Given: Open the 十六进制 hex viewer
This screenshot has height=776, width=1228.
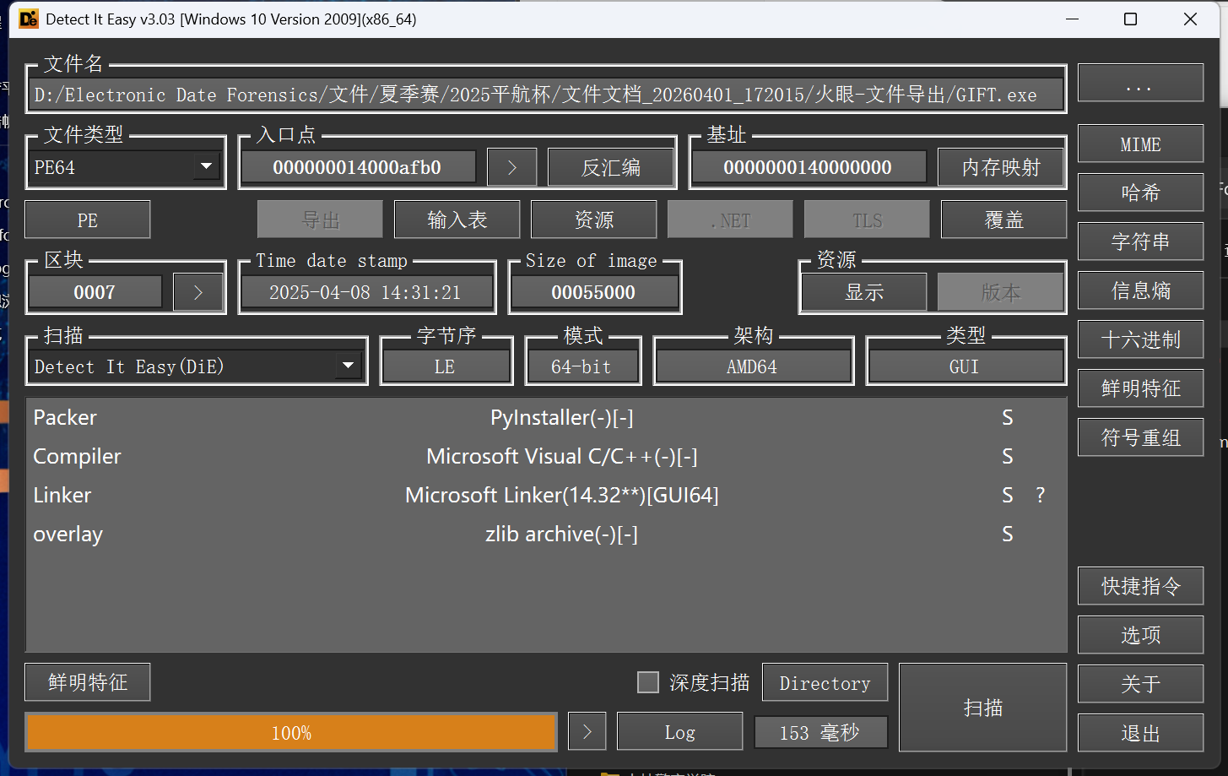Looking at the screenshot, I should tap(1140, 339).
